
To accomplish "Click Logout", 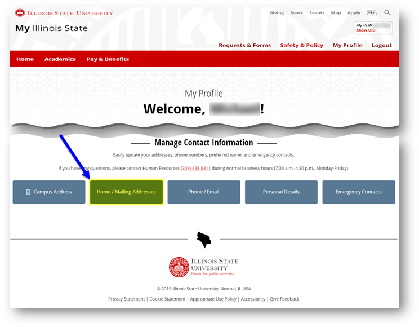I will (382, 45).
